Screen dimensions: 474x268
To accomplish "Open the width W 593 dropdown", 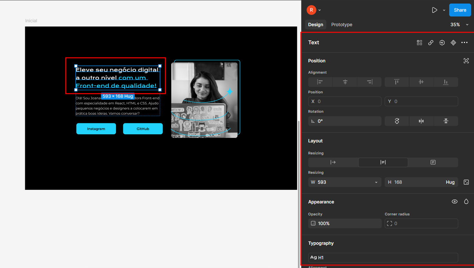I will tap(376, 182).
